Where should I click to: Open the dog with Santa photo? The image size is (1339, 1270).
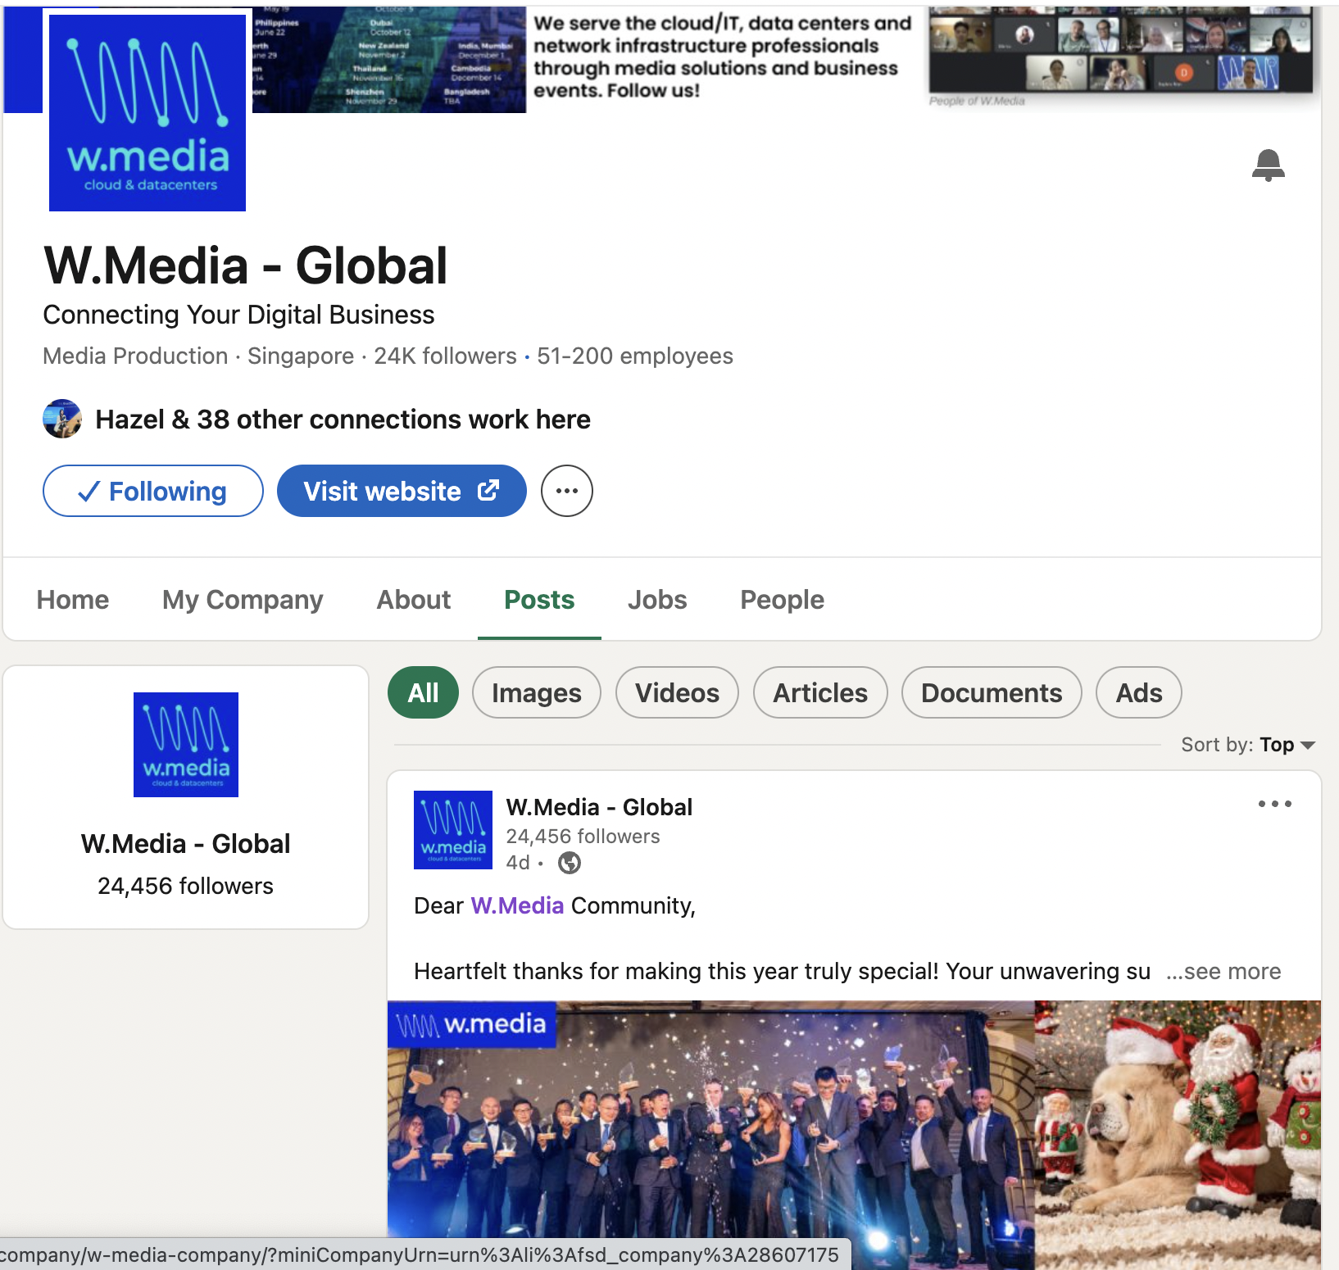[1178, 1135]
